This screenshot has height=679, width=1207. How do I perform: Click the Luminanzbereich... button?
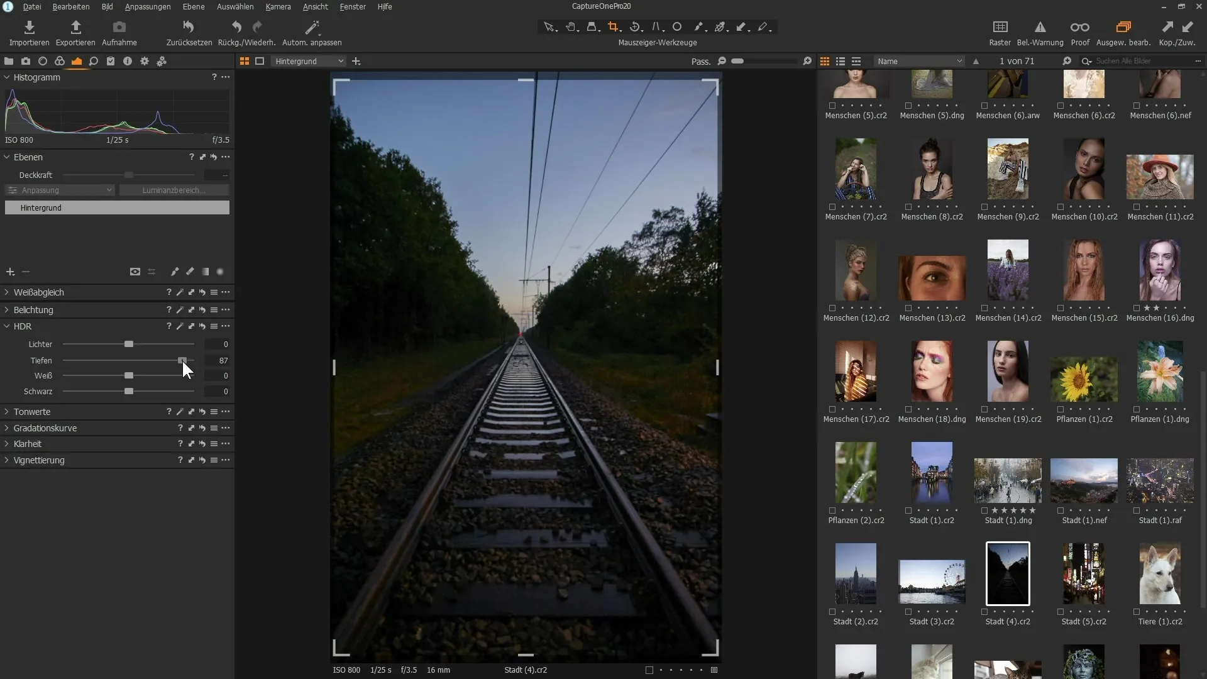point(174,190)
